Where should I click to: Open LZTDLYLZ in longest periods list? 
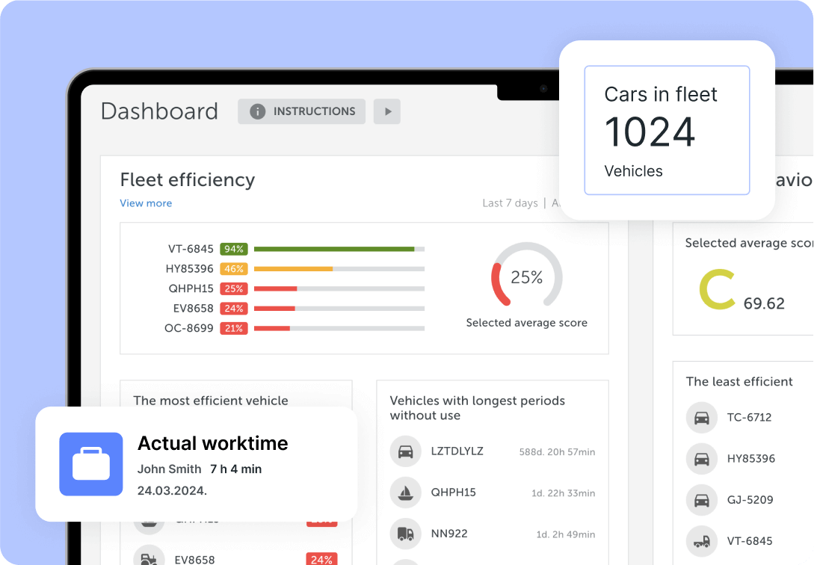coord(457,451)
